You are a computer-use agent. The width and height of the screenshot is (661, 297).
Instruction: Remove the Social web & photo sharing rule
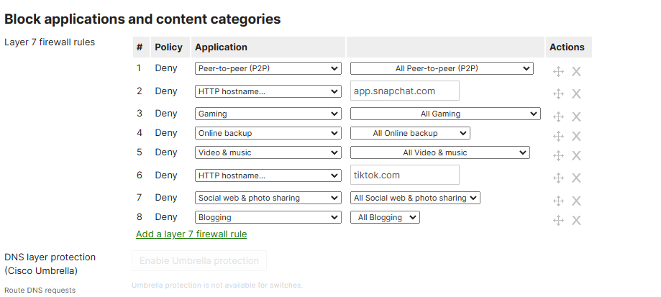pyautogui.click(x=576, y=201)
